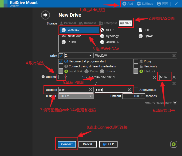Select the Private radio option
The image size is (182, 156).
(x=102, y=71)
